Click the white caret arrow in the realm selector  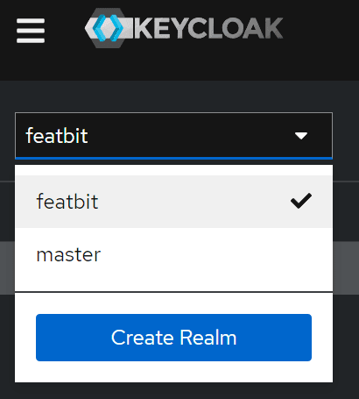(301, 136)
